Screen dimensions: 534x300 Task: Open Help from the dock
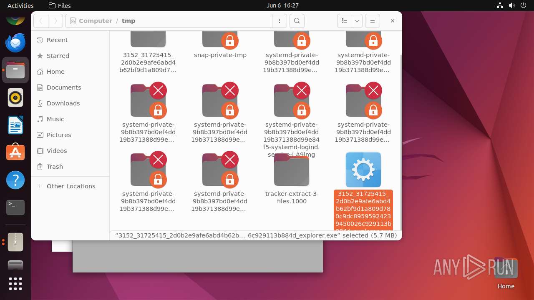click(15, 180)
